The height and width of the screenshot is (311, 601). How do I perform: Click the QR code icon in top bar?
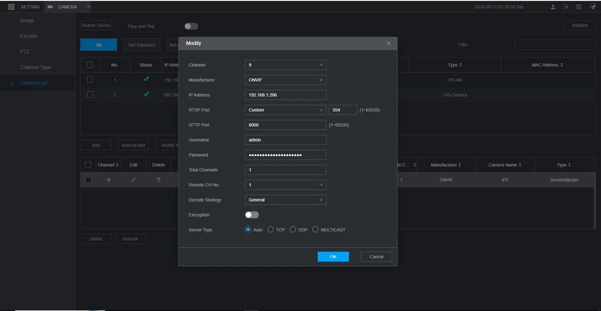(x=578, y=6)
